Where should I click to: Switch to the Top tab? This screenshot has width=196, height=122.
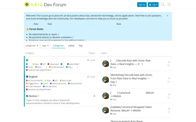[80, 46]
